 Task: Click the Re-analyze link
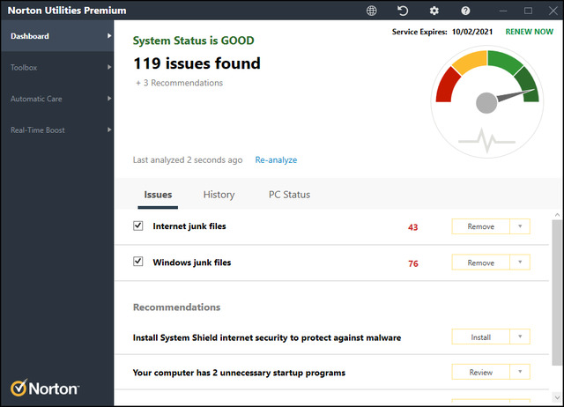coord(276,160)
